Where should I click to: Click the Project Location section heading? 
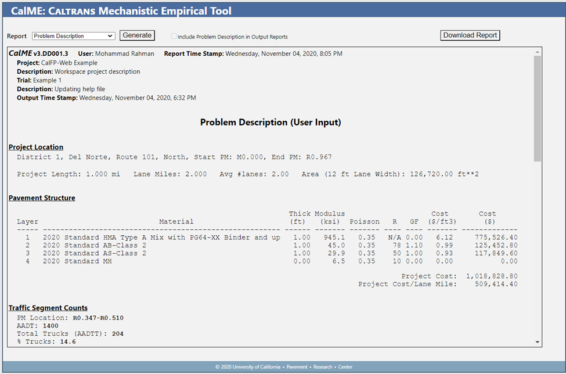(x=36, y=148)
